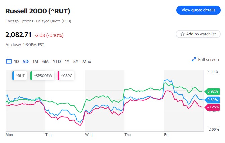Show the 5Y chart range
225x143 pixels.
click(76, 61)
